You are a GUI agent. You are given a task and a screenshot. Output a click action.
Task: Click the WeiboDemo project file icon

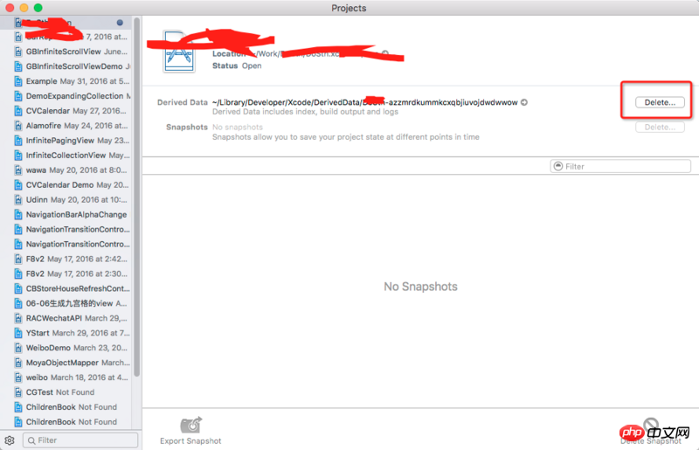coord(18,348)
